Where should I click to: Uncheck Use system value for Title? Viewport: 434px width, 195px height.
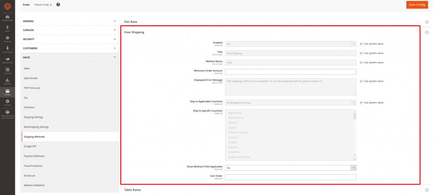coord(361,53)
